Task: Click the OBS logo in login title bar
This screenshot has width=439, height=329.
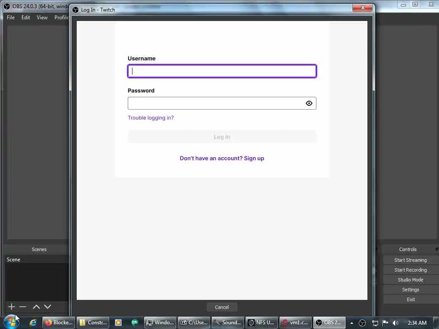Action: click(75, 10)
